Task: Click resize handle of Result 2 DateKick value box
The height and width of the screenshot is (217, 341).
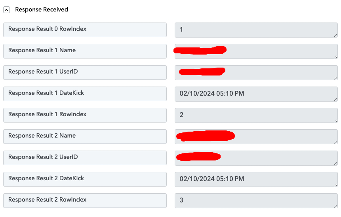Action: point(335,185)
